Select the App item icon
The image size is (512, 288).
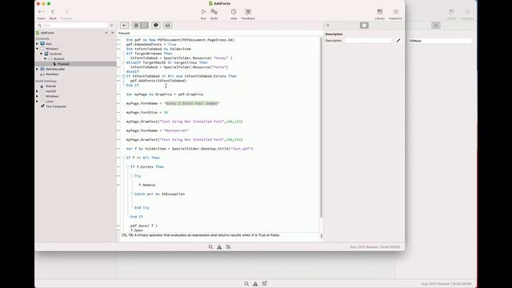coord(42,43)
